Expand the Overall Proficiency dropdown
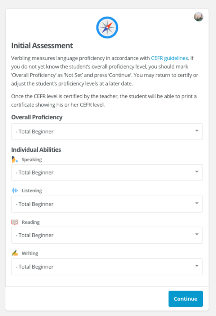Image resolution: width=216 pixels, height=316 pixels. point(107,132)
